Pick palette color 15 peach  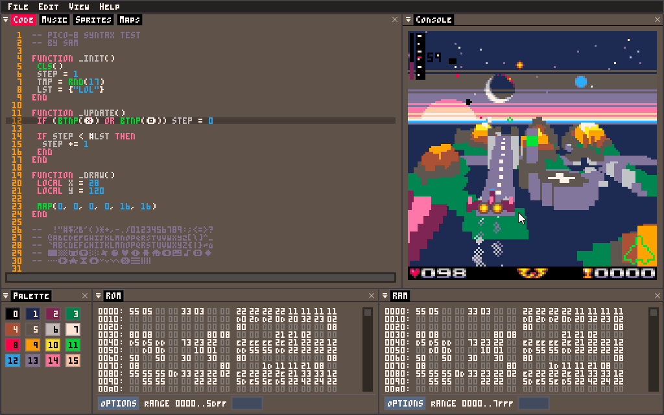(73, 361)
